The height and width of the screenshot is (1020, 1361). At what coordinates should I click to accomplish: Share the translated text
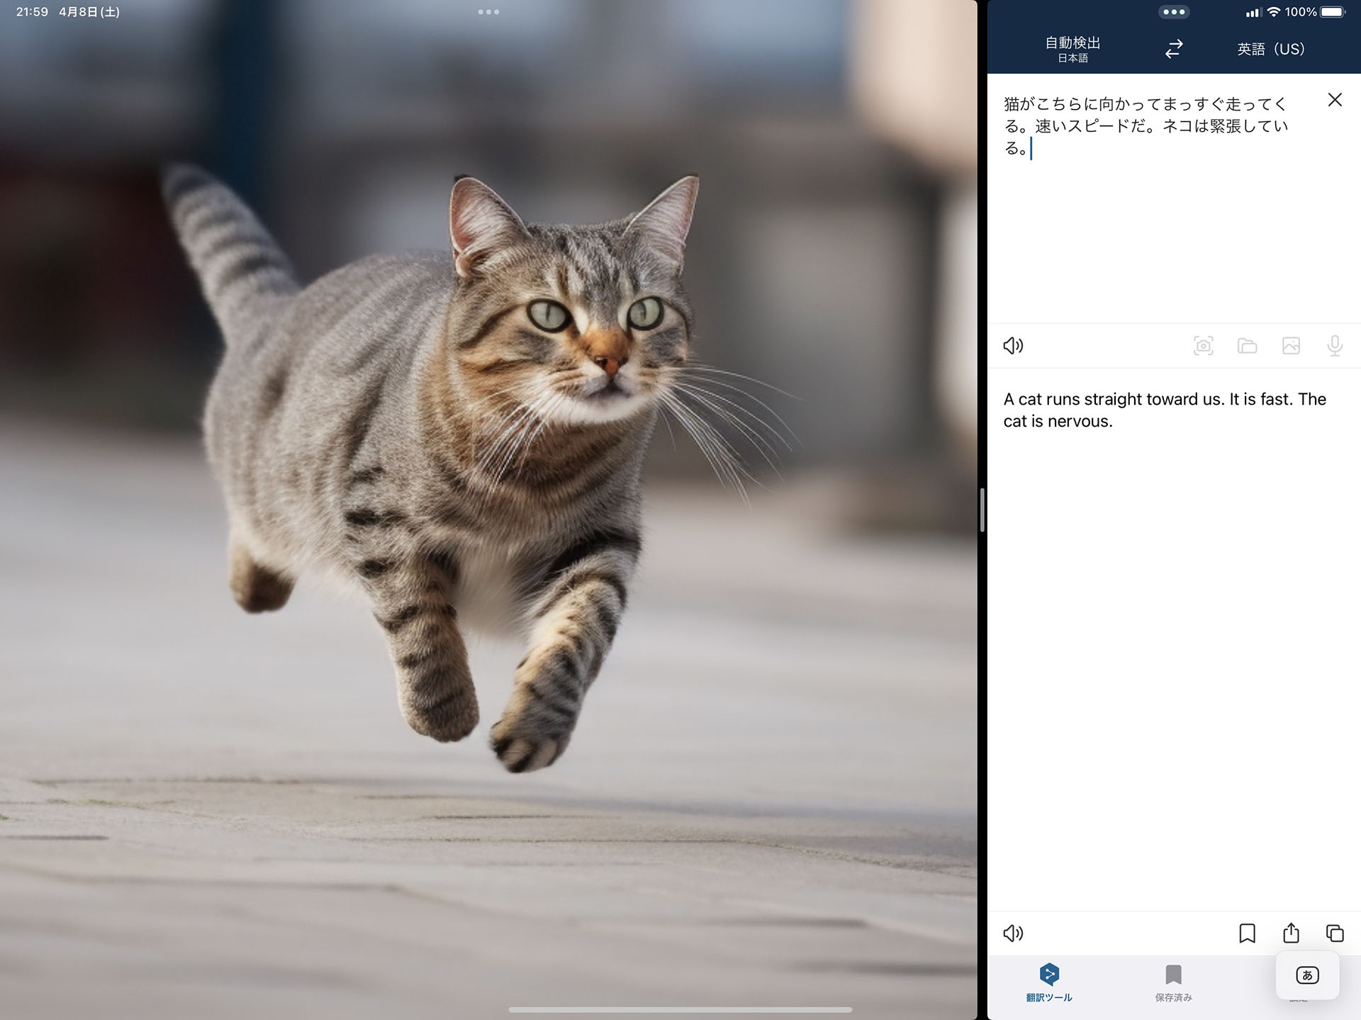[1291, 933]
